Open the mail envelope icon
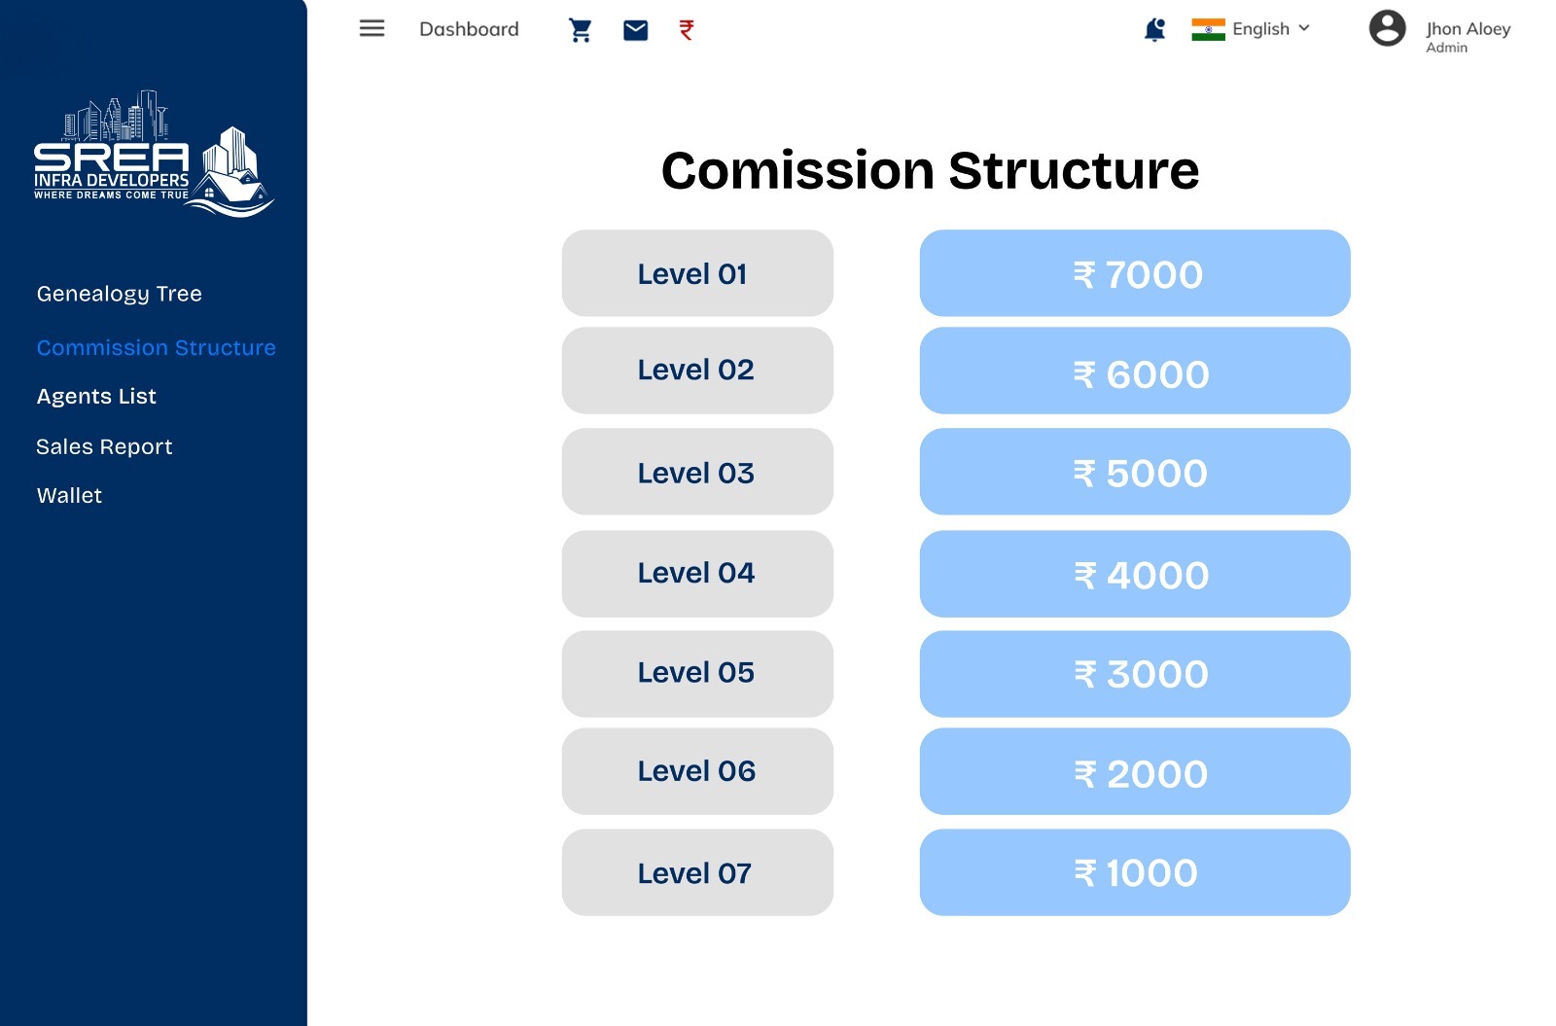The width and height of the screenshot is (1556, 1026). [x=635, y=30]
